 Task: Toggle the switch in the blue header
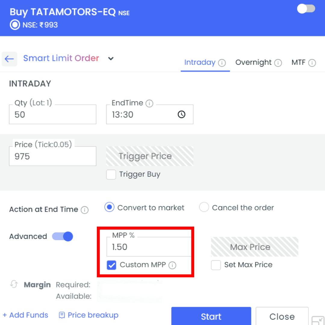click(x=306, y=9)
